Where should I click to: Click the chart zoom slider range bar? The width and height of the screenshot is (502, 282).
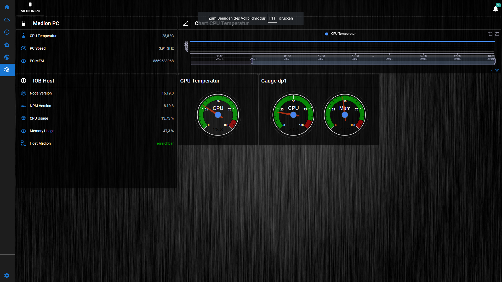[373, 61]
